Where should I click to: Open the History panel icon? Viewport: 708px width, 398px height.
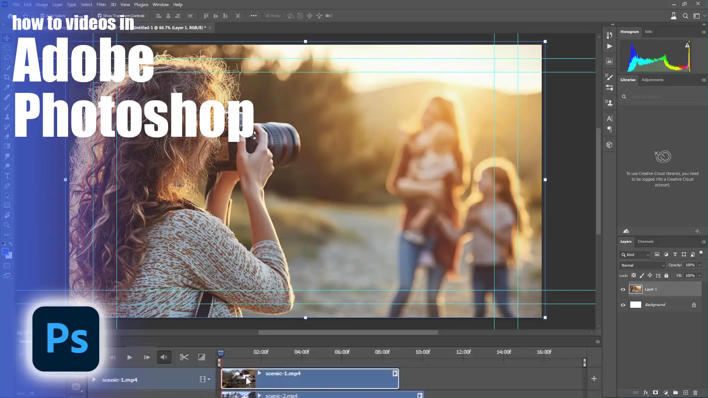pos(609,35)
